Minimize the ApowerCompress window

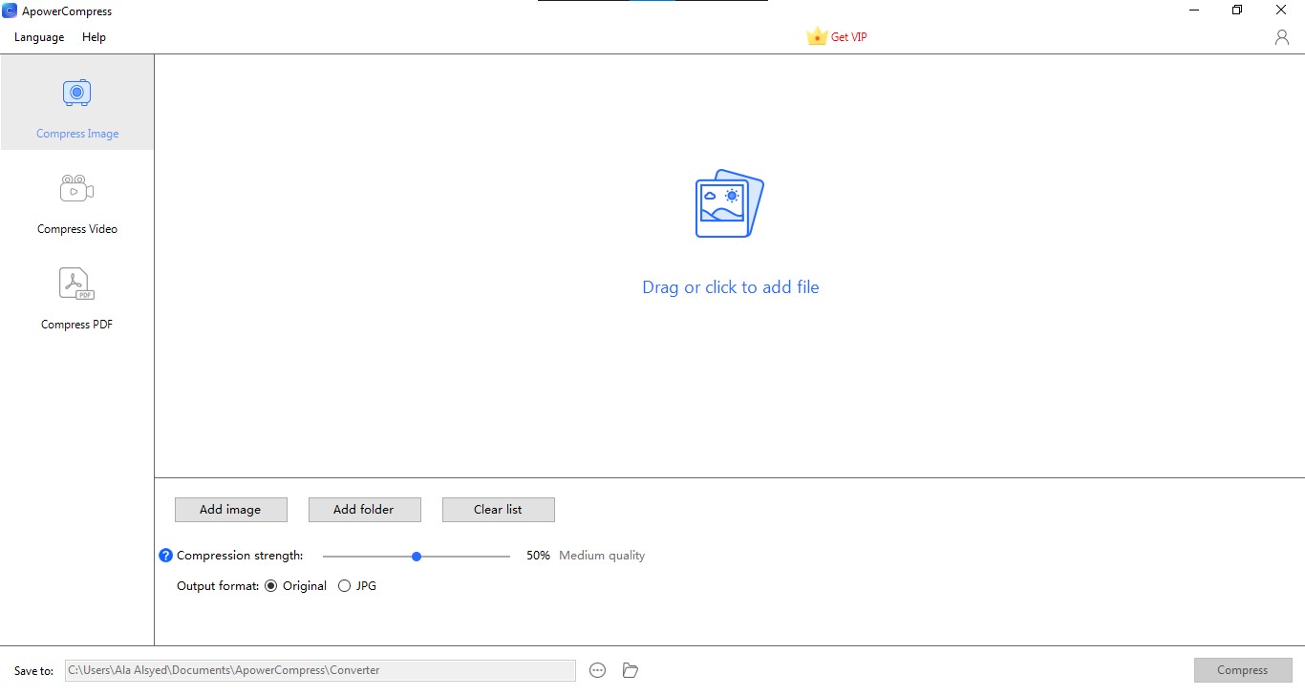click(x=1195, y=11)
